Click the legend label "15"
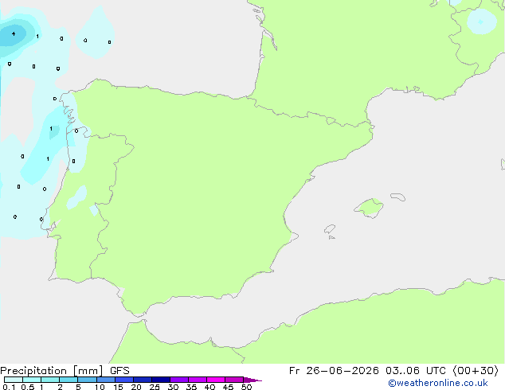Image resolution: width=505 pixels, height=390 pixels. click(118, 387)
